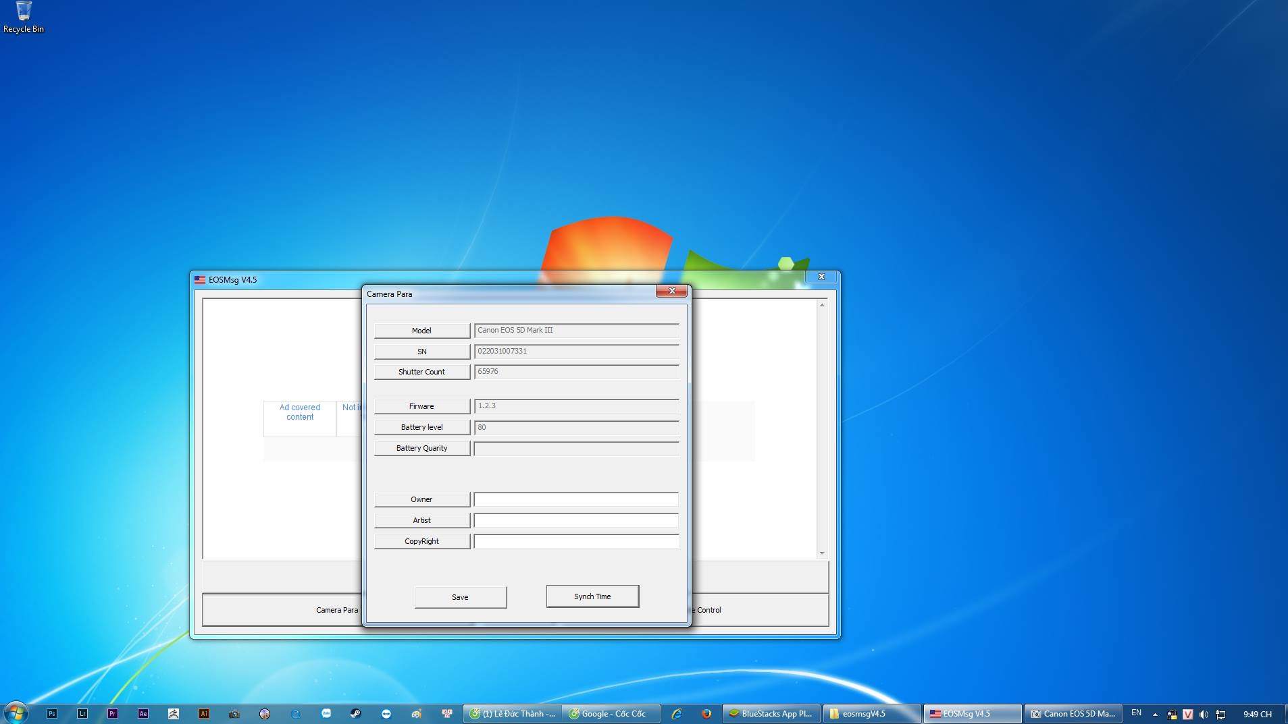Switch to BlueStacks App Player taskbar item

pyautogui.click(x=772, y=713)
